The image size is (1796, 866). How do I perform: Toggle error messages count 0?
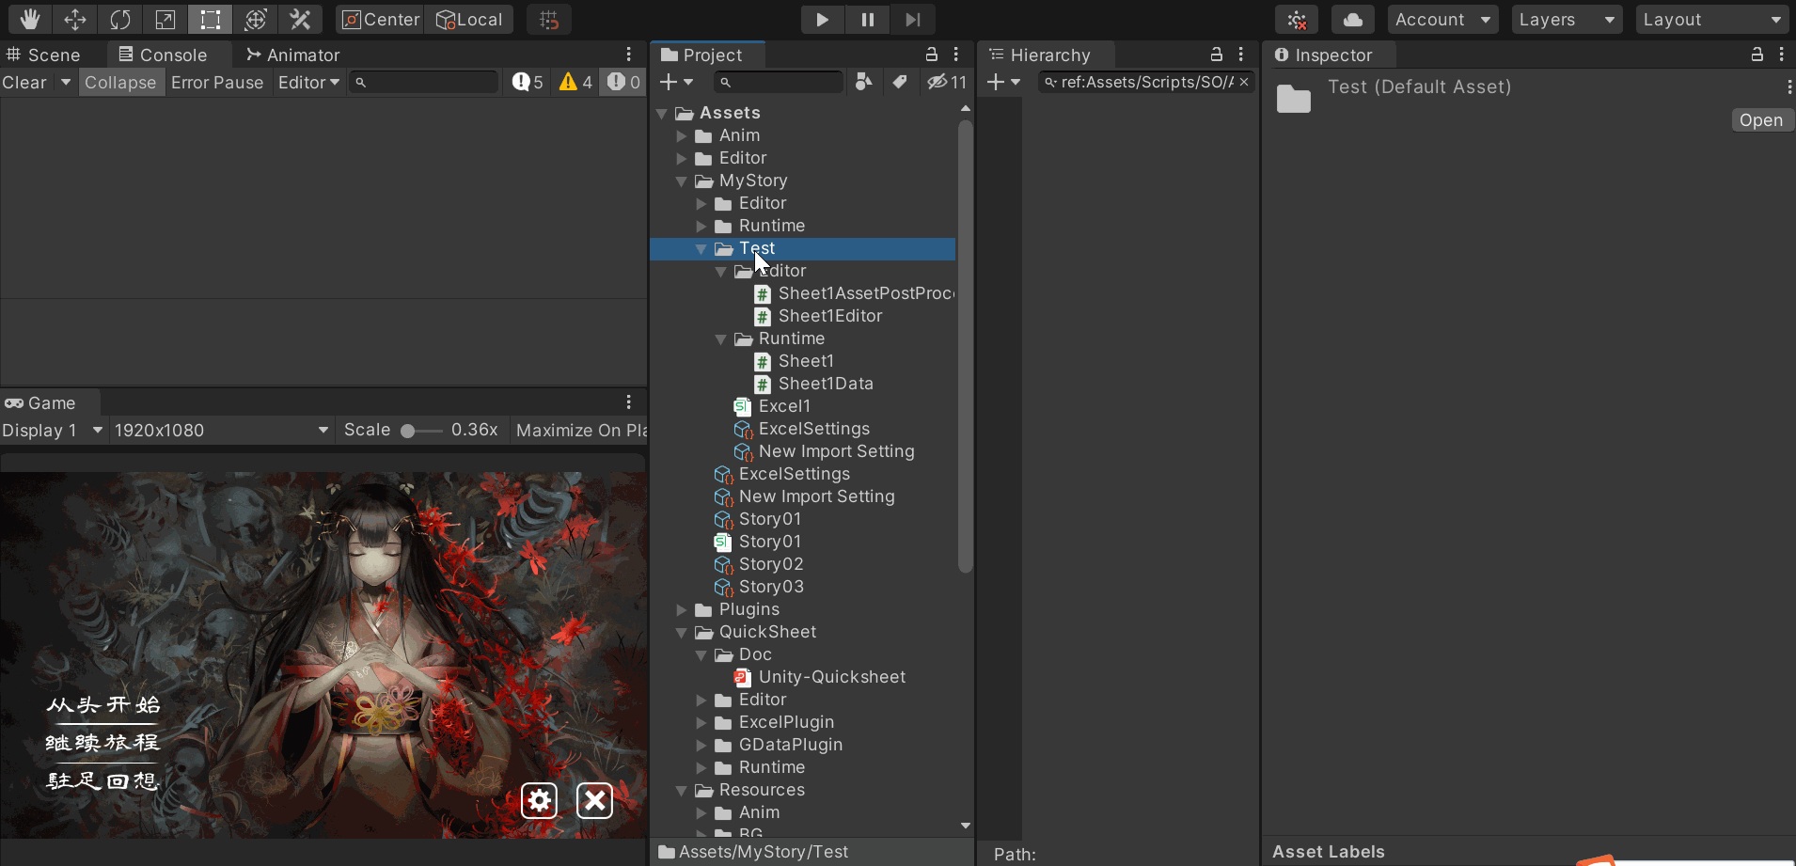coord(623,83)
